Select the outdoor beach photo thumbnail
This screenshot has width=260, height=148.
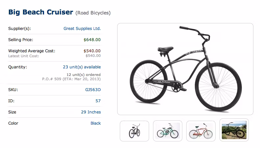[x=234, y=130]
